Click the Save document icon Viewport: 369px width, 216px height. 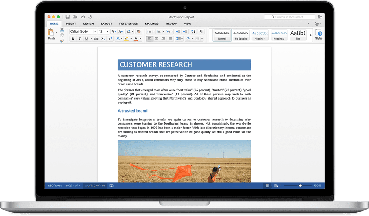tap(68, 17)
